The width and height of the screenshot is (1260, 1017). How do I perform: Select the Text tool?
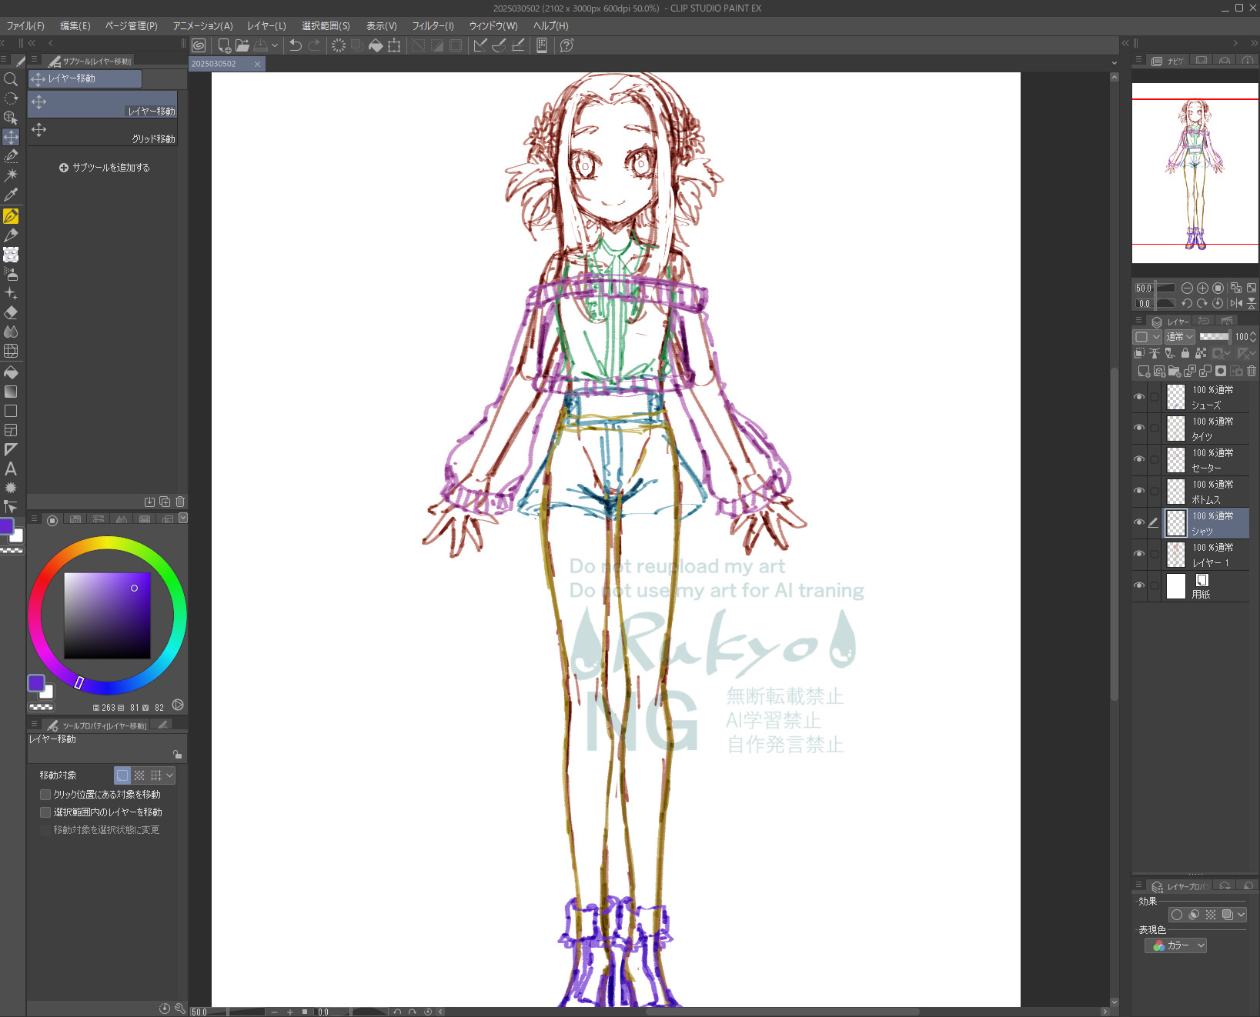pos(11,468)
